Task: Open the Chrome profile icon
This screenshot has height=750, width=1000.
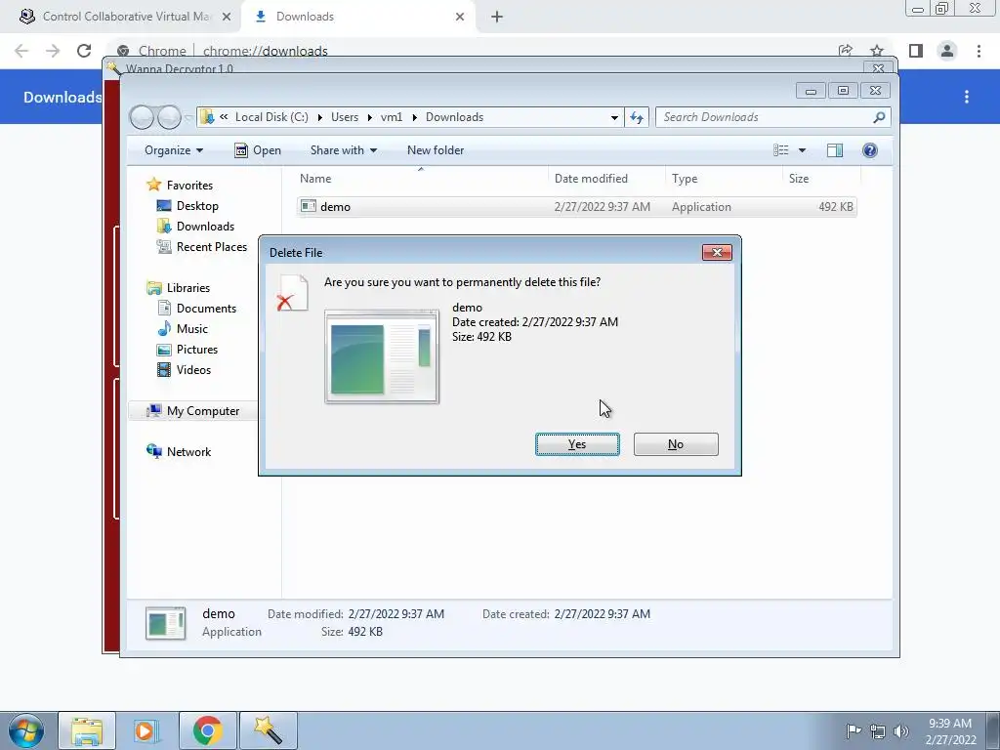Action: point(947,51)
